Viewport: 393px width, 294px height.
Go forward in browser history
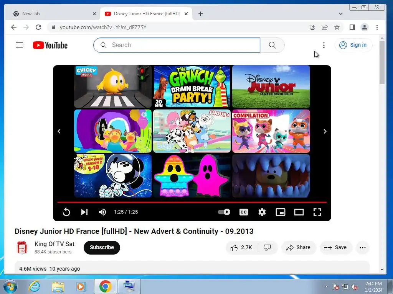tap(26, 27)
